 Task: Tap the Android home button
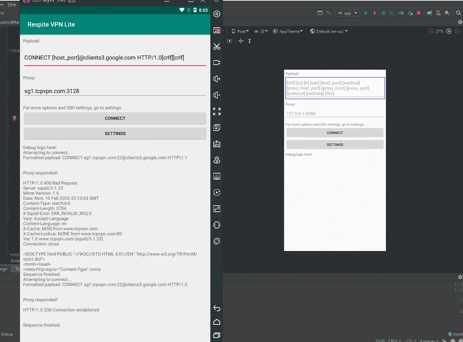217,322
